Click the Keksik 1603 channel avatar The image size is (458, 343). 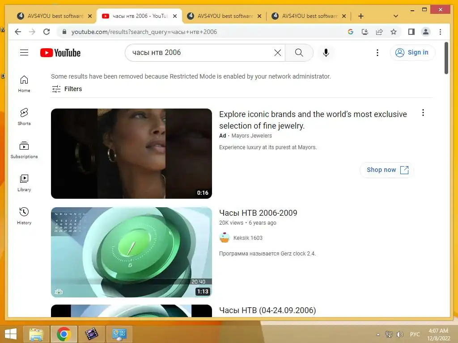225,238
